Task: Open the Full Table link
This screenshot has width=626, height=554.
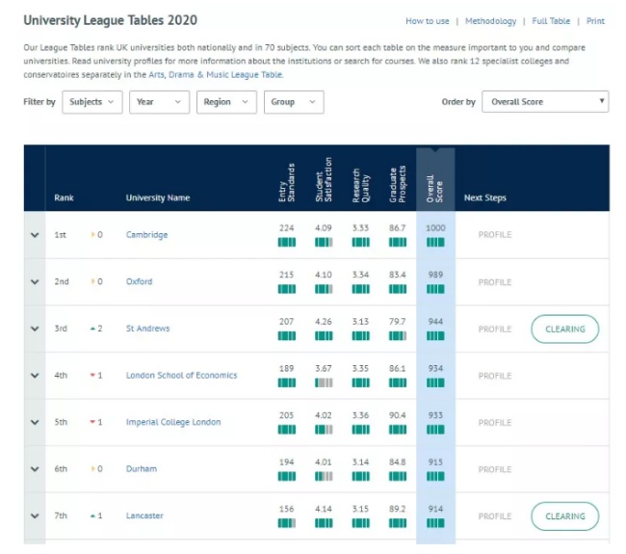Action: coord(552,21)
